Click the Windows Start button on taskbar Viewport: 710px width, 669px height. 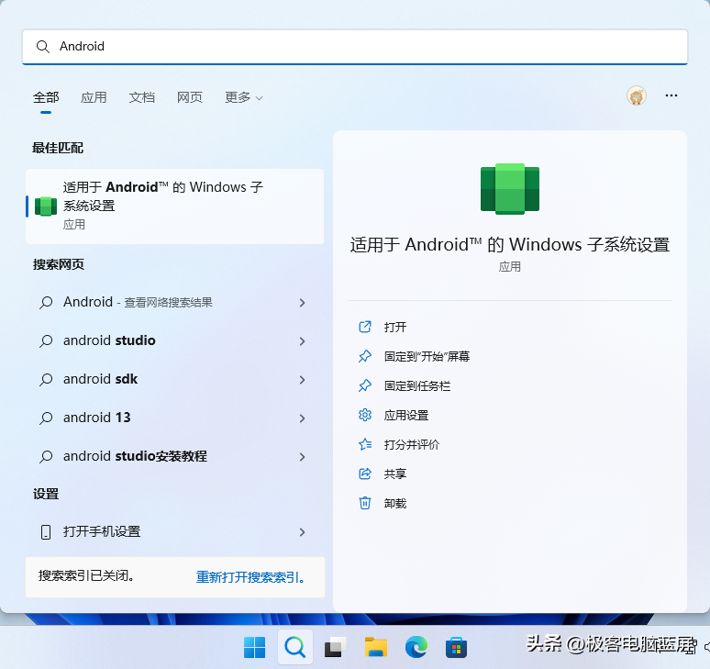pos(254,647)
